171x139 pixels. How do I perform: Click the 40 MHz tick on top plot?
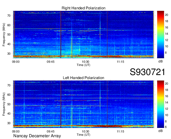[x=9, y=44]
